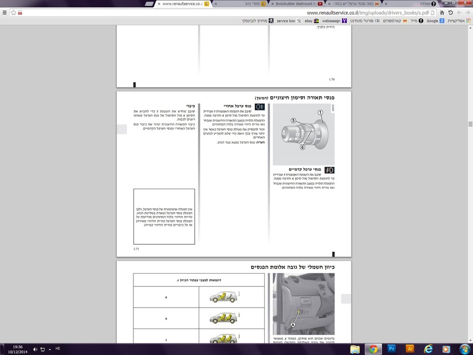Open a new tab

(x=149, y=4)
